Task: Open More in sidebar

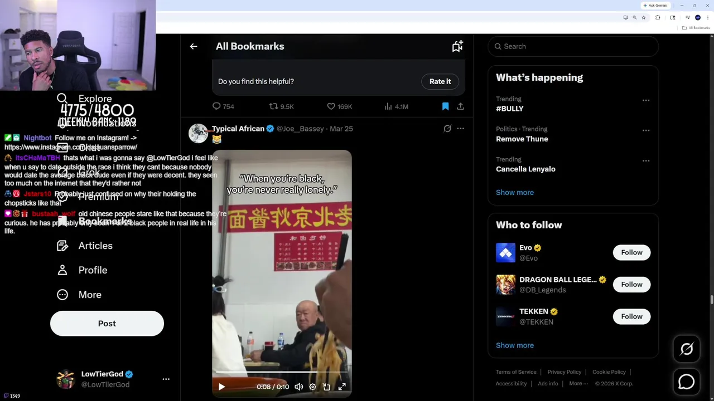Action: (79, 295)
